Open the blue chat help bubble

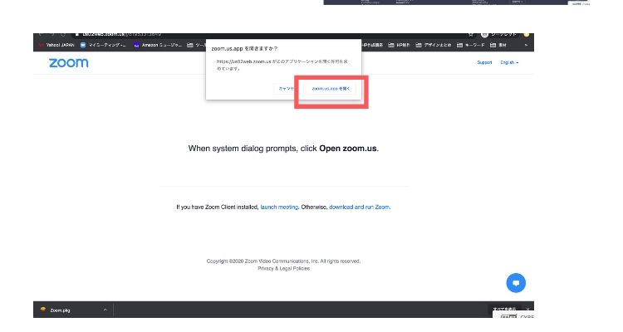click(516, 283)
